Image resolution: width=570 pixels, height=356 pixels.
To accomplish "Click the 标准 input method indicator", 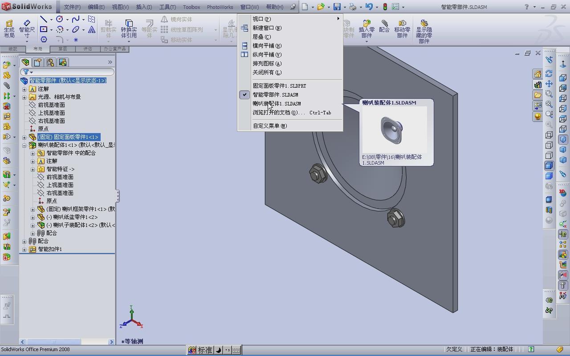I will point(205,350).
